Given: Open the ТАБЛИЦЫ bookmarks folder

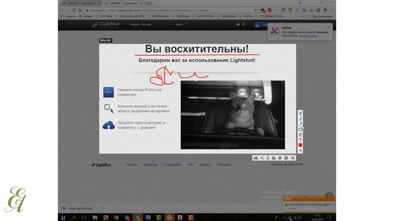Looking at the screenshot, I should [180, 17].
